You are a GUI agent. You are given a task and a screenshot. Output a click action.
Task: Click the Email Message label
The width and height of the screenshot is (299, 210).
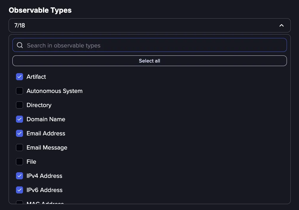point(47,147)
